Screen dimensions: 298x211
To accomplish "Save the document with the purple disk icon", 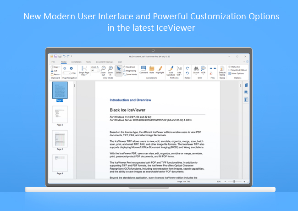I will 56,56.
